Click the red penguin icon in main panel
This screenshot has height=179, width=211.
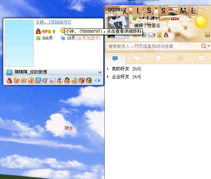pos(166,35)
